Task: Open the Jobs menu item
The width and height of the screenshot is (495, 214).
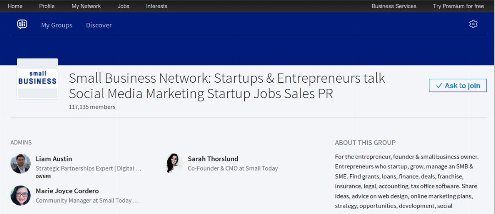Action: (123, 6)
